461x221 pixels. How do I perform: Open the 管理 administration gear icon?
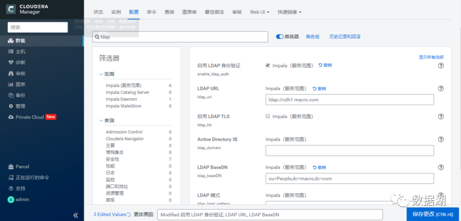pyautogui.click(x=11, y=106)
